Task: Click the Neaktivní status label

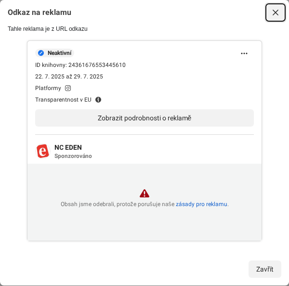Action: coord(60,53)
